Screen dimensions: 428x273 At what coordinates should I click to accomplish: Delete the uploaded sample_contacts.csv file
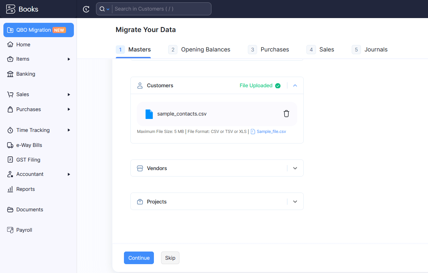click(286, 114)
